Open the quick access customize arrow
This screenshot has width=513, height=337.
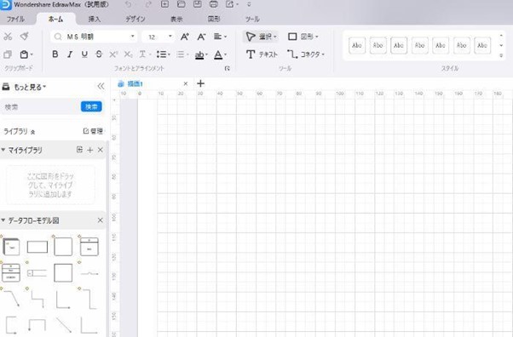pos(249,4)
